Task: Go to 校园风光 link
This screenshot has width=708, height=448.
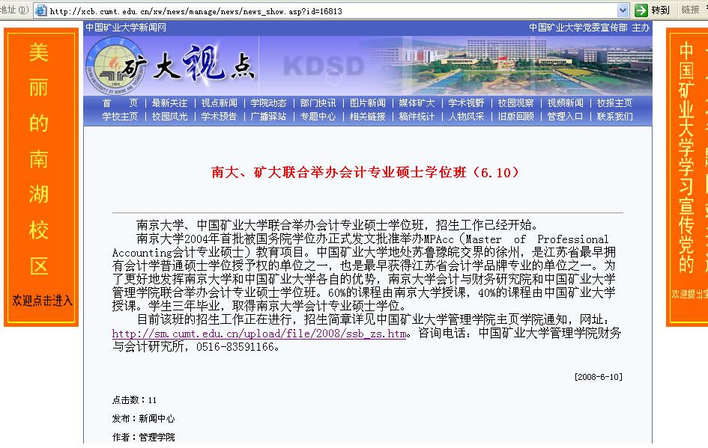Action: 169,117
